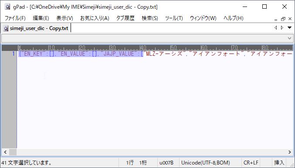Close the inner document window
This screenshot has width=295, height=168.
(290, 19)
